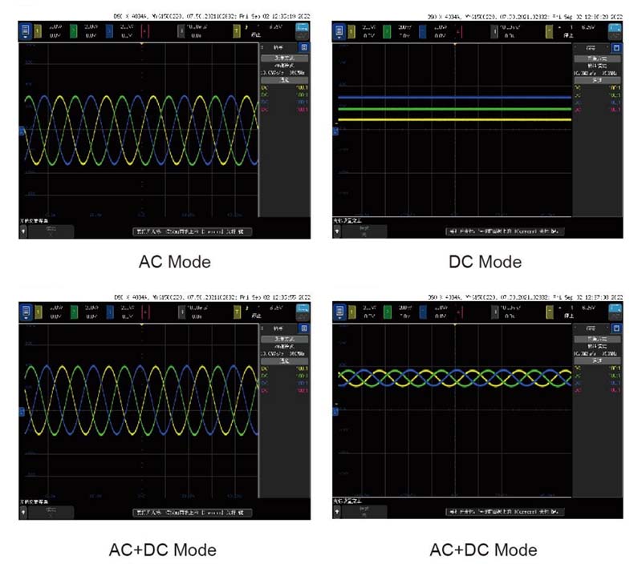This screenshot has height=568, width=642.
Task: Click the camera/screenshot icon in AC Mode top-right corner
Action: [302, 30]
